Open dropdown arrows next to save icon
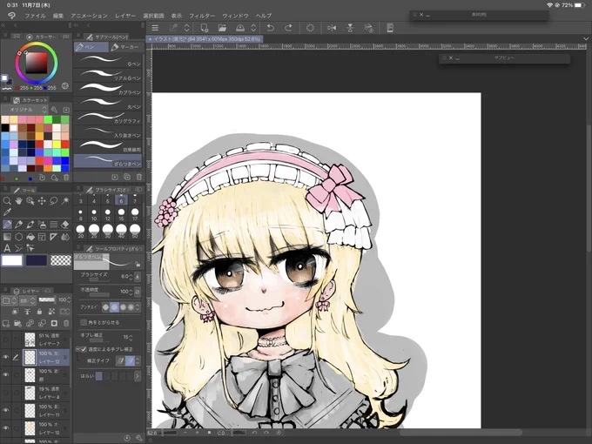592x444 pixels. [x=253, y=28]
